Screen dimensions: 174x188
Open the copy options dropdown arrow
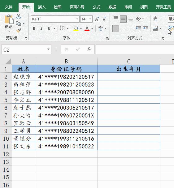pos(24,23)
